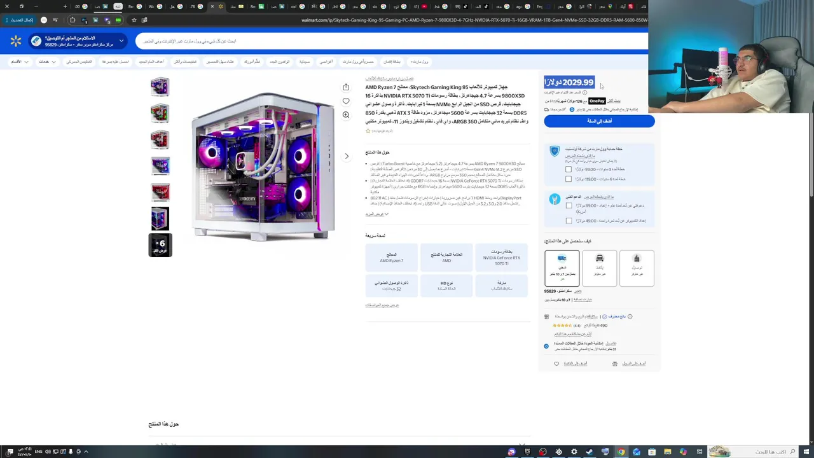Check the 3-year protection plan $99.00
The width and height of the screenshot is (814, 458).
coord(569,169)
